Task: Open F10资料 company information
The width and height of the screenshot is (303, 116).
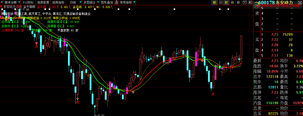Action: click(x=28, y=2)
